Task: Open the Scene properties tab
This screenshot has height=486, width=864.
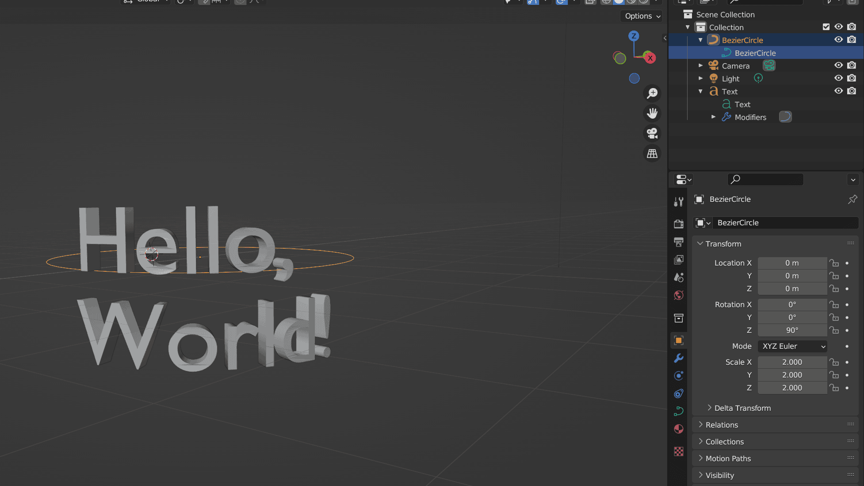Action: click(679, 277)
